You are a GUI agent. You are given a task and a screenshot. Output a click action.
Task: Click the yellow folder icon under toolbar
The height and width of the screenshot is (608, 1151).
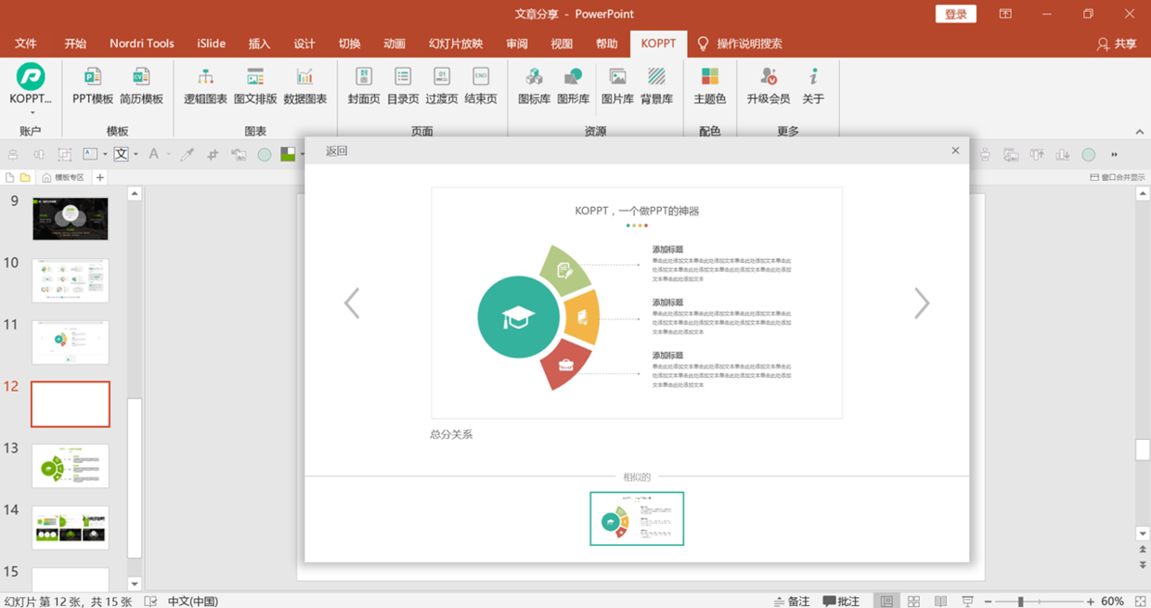[x=25, y=177]
